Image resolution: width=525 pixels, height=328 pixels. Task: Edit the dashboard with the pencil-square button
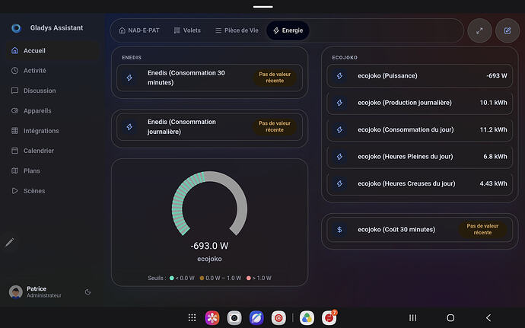508,31
